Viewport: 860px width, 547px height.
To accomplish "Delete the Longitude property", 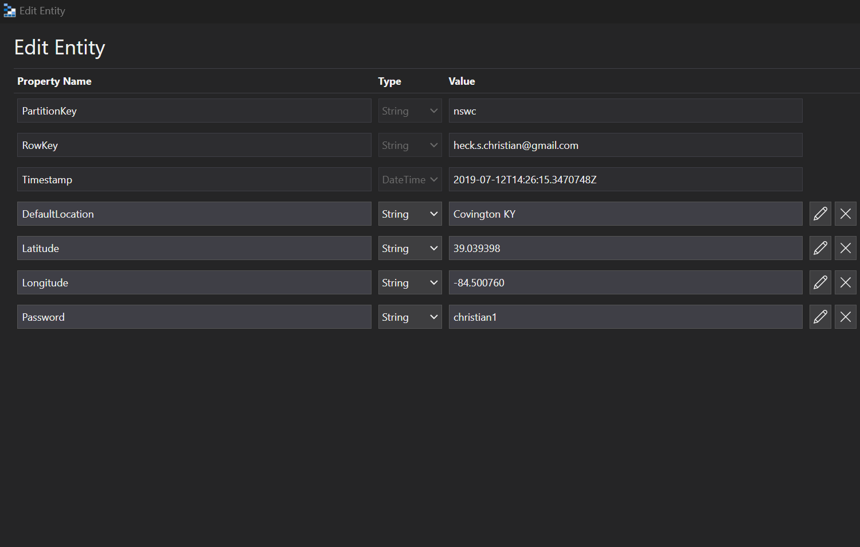I will click(846, 282).
